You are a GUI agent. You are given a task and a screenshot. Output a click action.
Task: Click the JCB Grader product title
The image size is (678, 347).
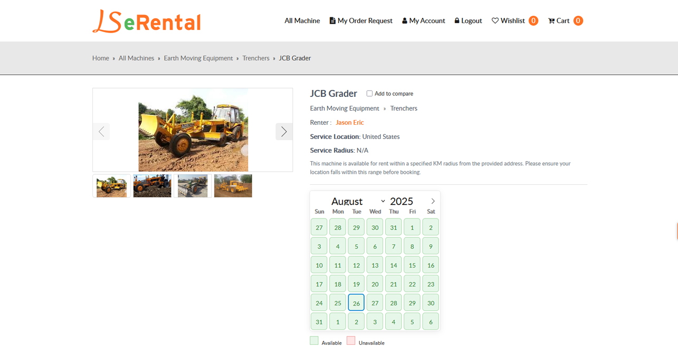pyautogui.click(x=333, y=93)
